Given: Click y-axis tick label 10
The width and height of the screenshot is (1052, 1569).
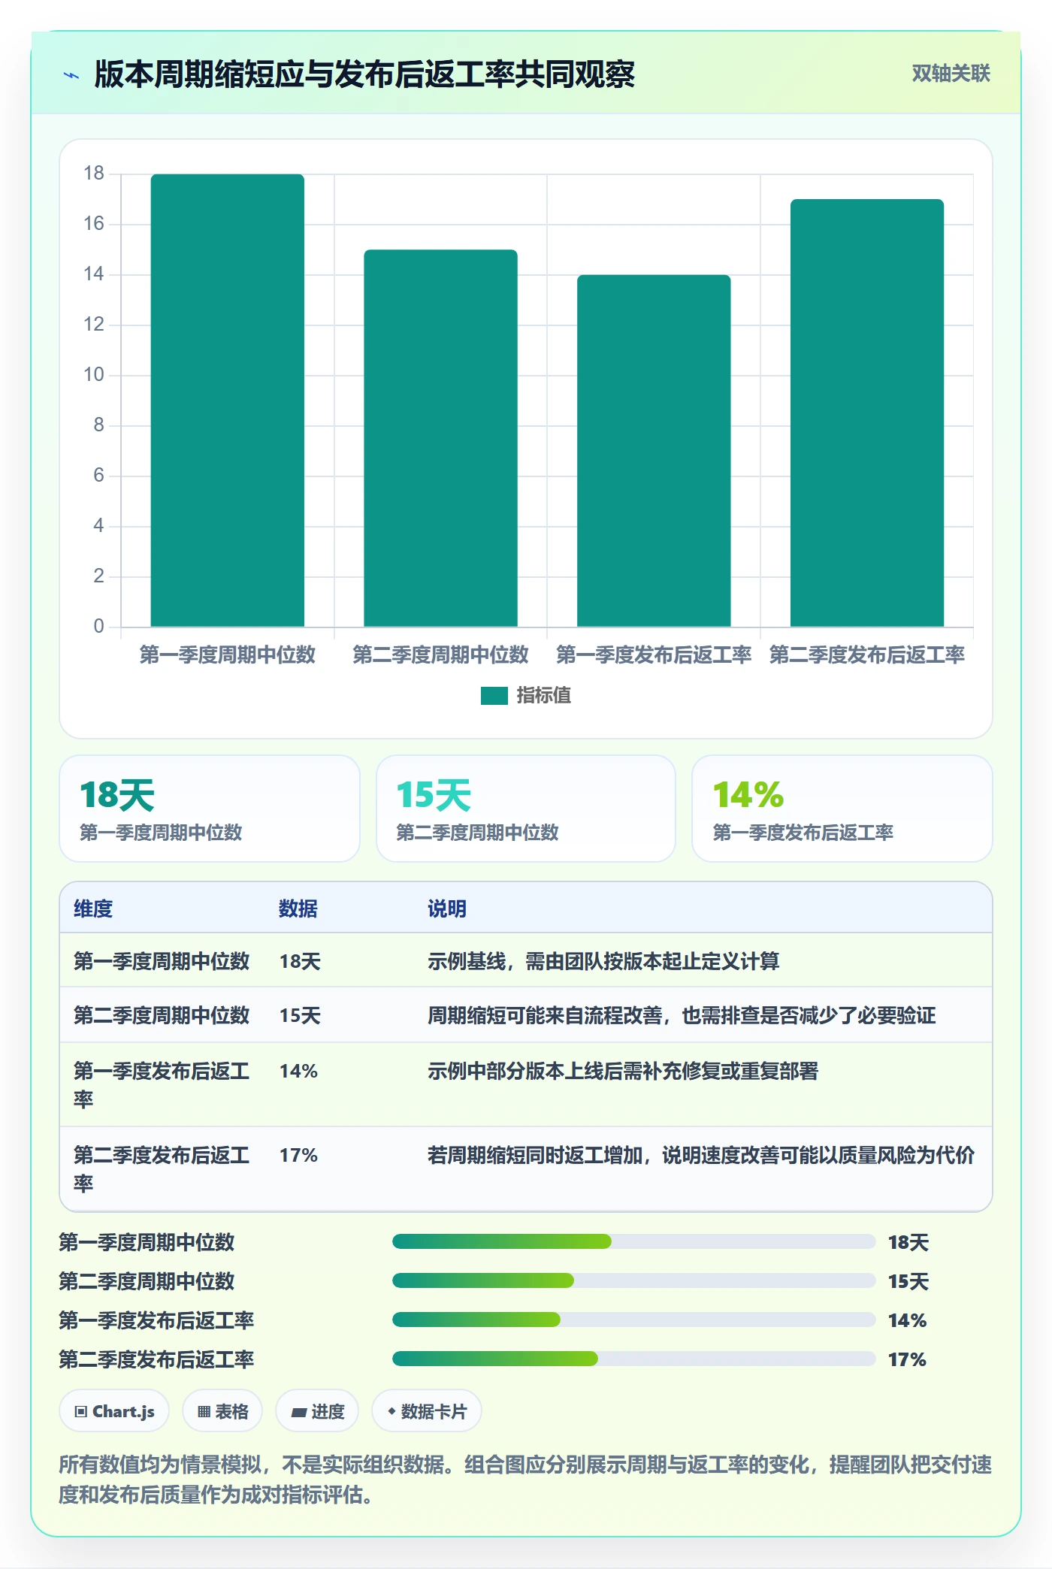Looking at the screenshot, I should coord(94,374).
